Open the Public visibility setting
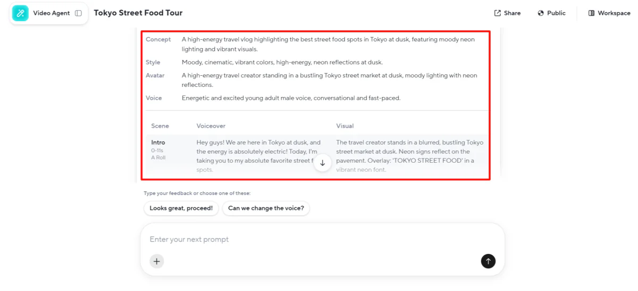638x291 pixels. [x=551, y=13]
